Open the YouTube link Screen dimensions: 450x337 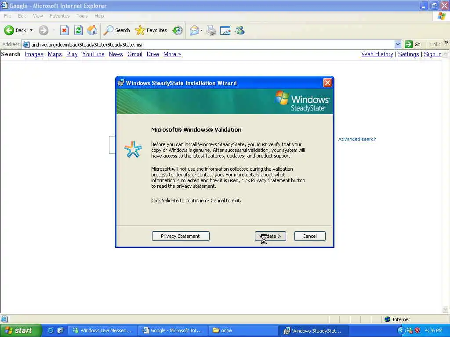93,54
